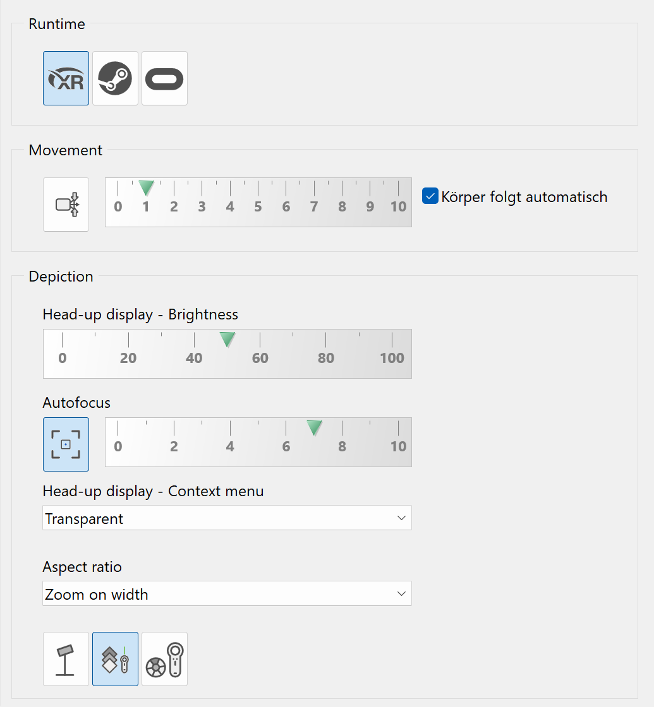This screenshot has height=707, width=654.
Task: Click the Runtime section header
Action: pyautogui.click(x=56, y=24)
